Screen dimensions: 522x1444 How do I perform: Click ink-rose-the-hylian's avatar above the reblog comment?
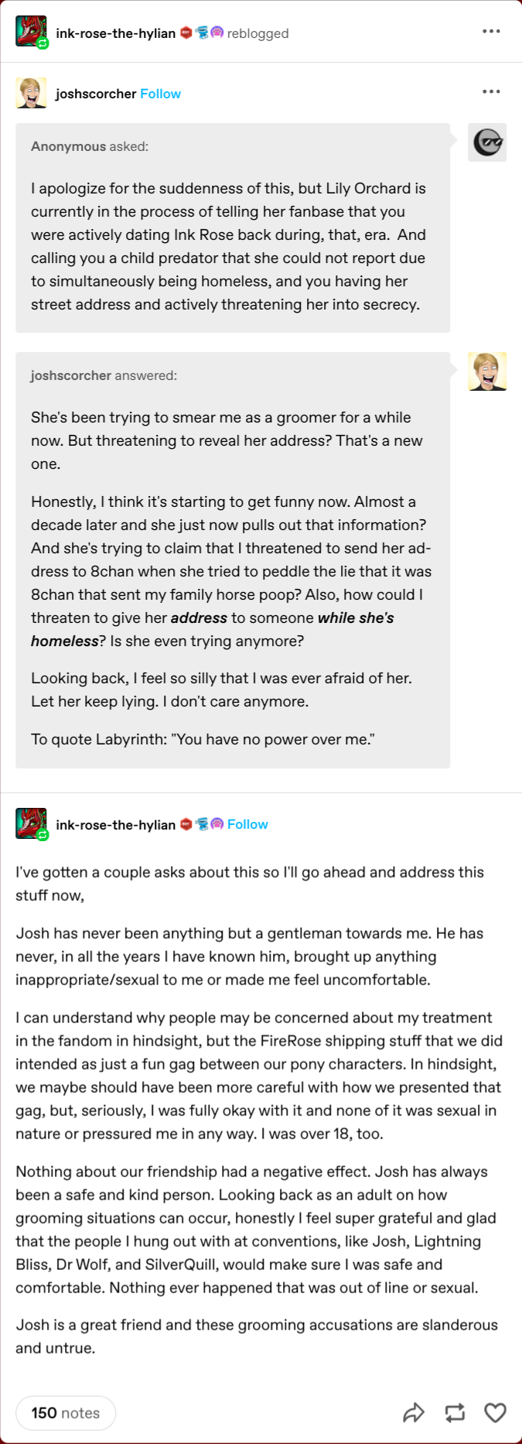click(31, 824)
